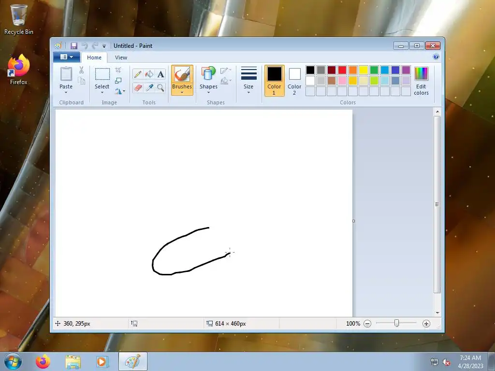Click the Select rectangular selection icon
Viewport: 495px width, 371px height.
102,74
